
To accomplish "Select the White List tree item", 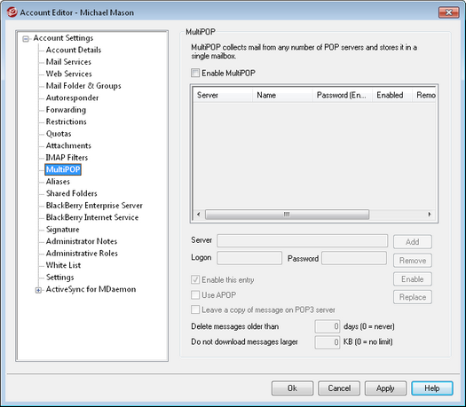I will (63, 265).
